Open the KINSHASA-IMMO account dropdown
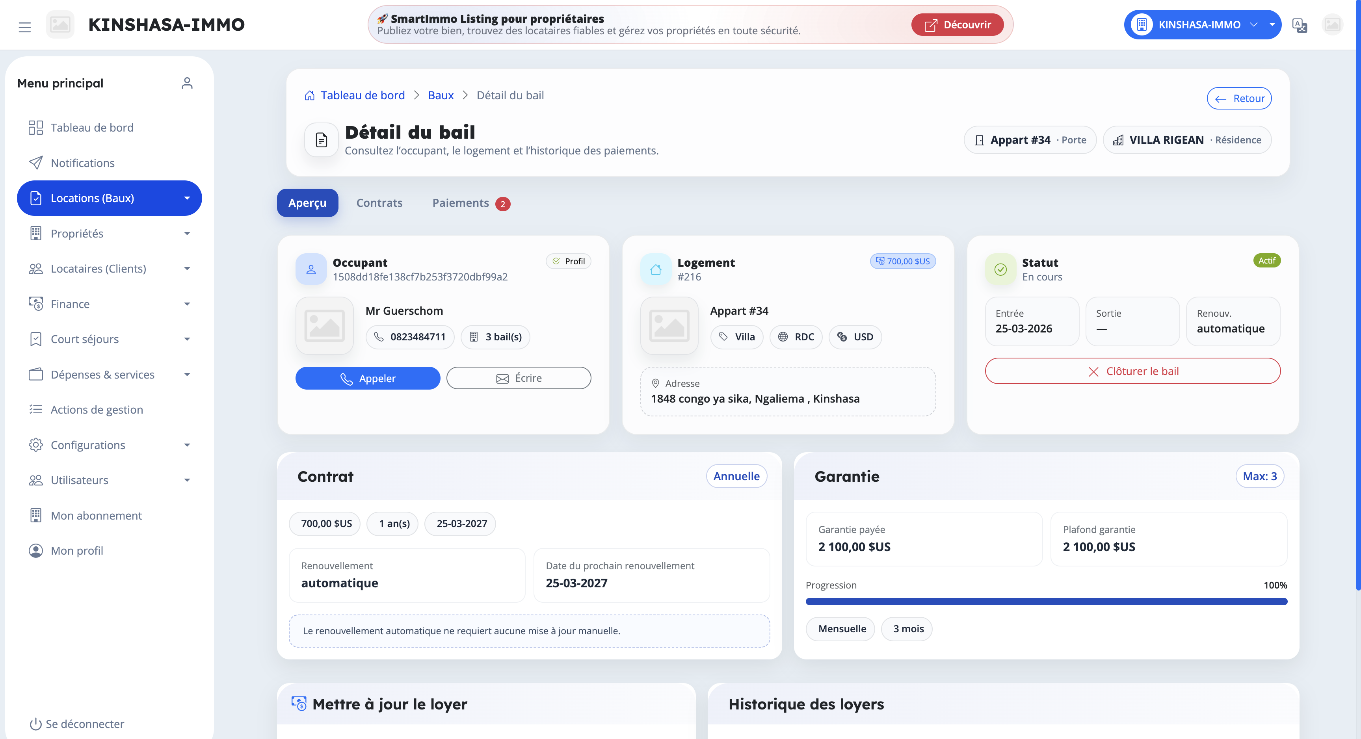The image size is (1361, 739). pos(1202,25)
